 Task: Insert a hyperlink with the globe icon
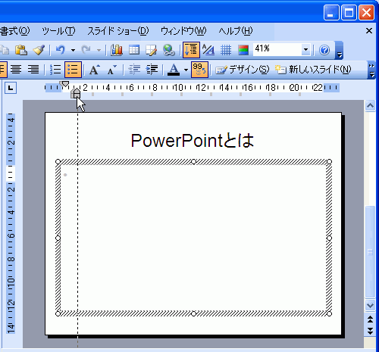tap(169, 50)
